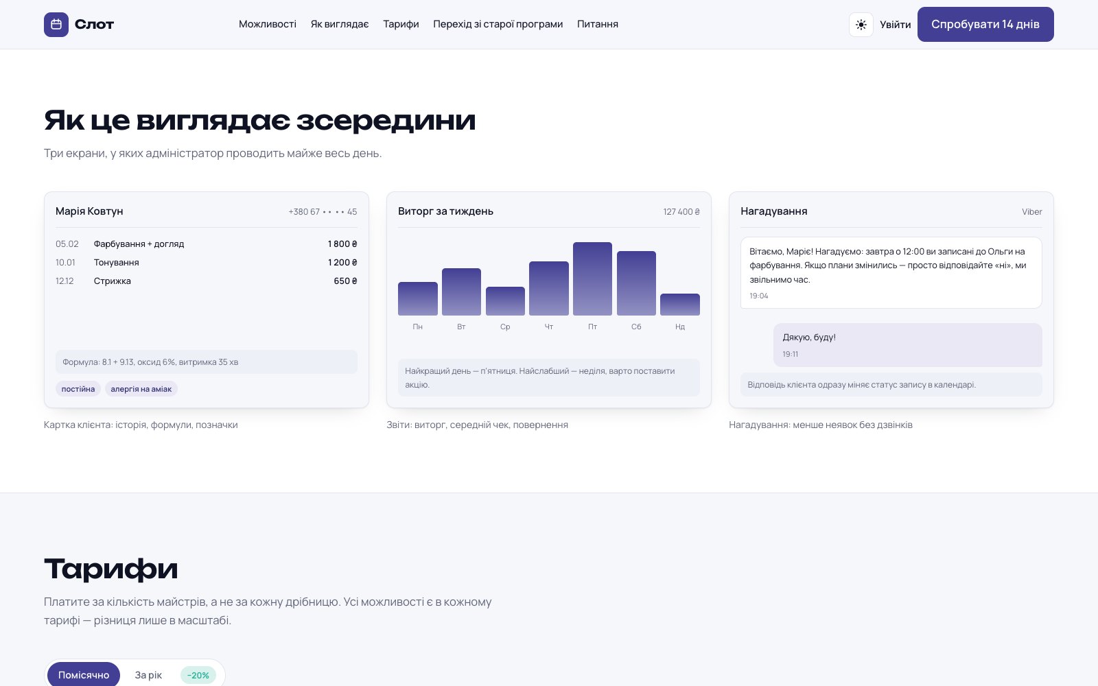This screenshot has height=686, width=1098.
Task: Click the Viber channel label
Action: click(x=1031, y=212)
